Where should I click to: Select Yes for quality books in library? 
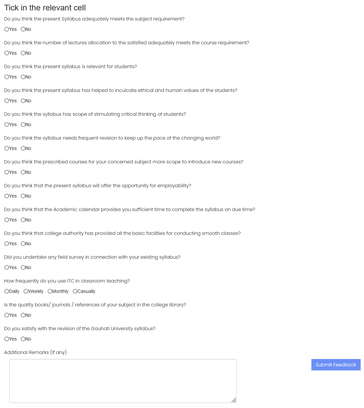7,315
